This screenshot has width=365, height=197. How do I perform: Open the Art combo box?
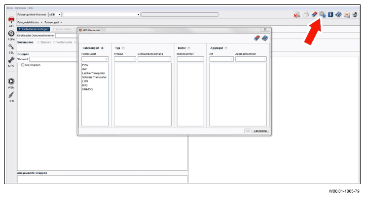(221, 59)
